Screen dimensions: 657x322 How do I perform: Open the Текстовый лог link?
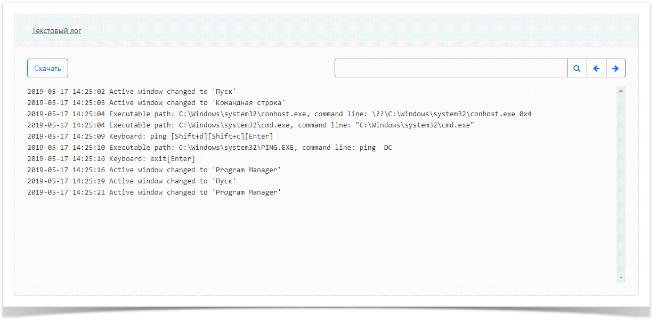pos(56,30)
